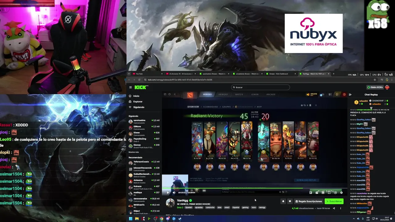Open sandraskins channel in Siguiendo list
The width and height of the screenshot is (395, 222).
[x=144, y=121]
